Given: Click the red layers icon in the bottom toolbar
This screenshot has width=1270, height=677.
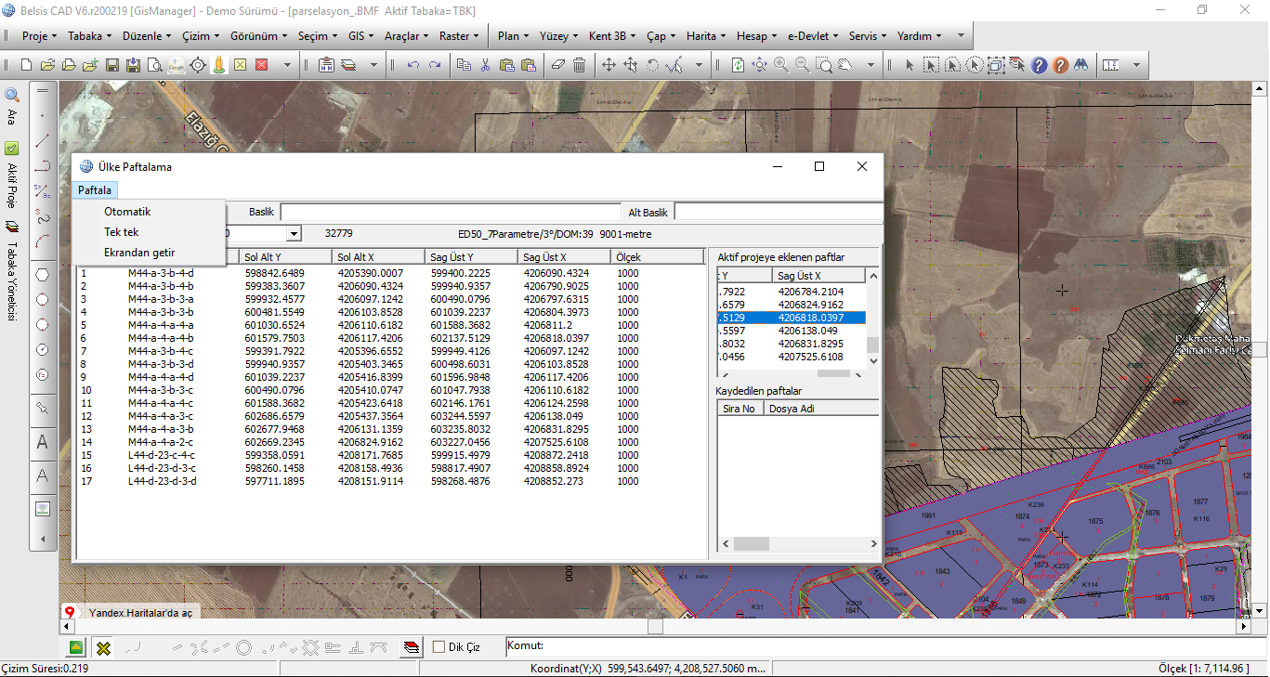Looking at the screenshot, I should tap(412, 647).
